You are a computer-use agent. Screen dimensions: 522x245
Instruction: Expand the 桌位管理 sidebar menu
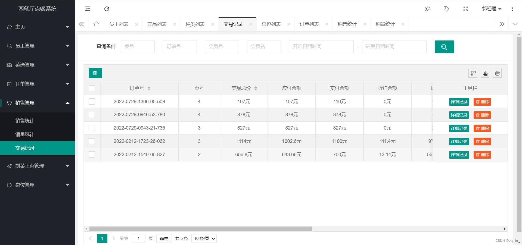[37, 185]
